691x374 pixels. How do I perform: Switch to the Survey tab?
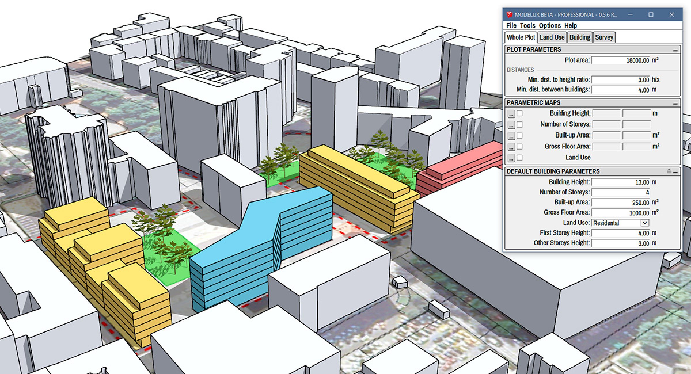pyautogui.click(x=604, y=37)
